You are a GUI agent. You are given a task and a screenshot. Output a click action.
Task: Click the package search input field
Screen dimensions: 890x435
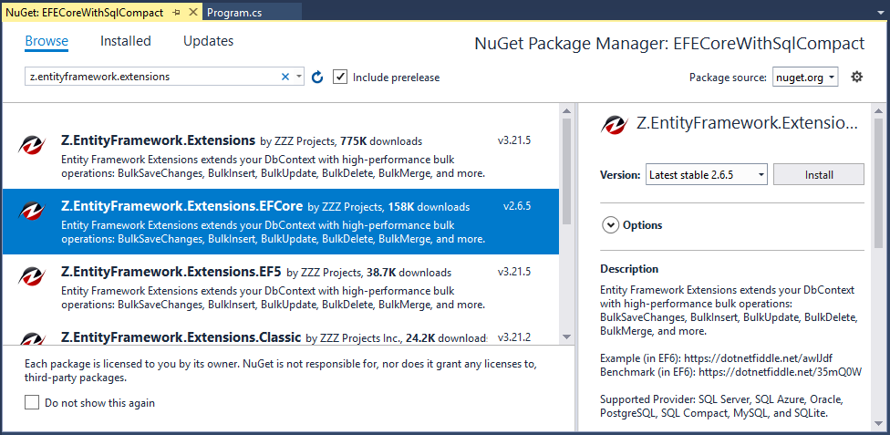(152, 77)
